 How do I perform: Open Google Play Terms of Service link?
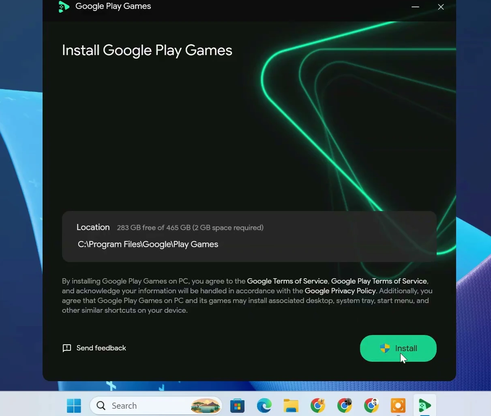coord(379,281)
